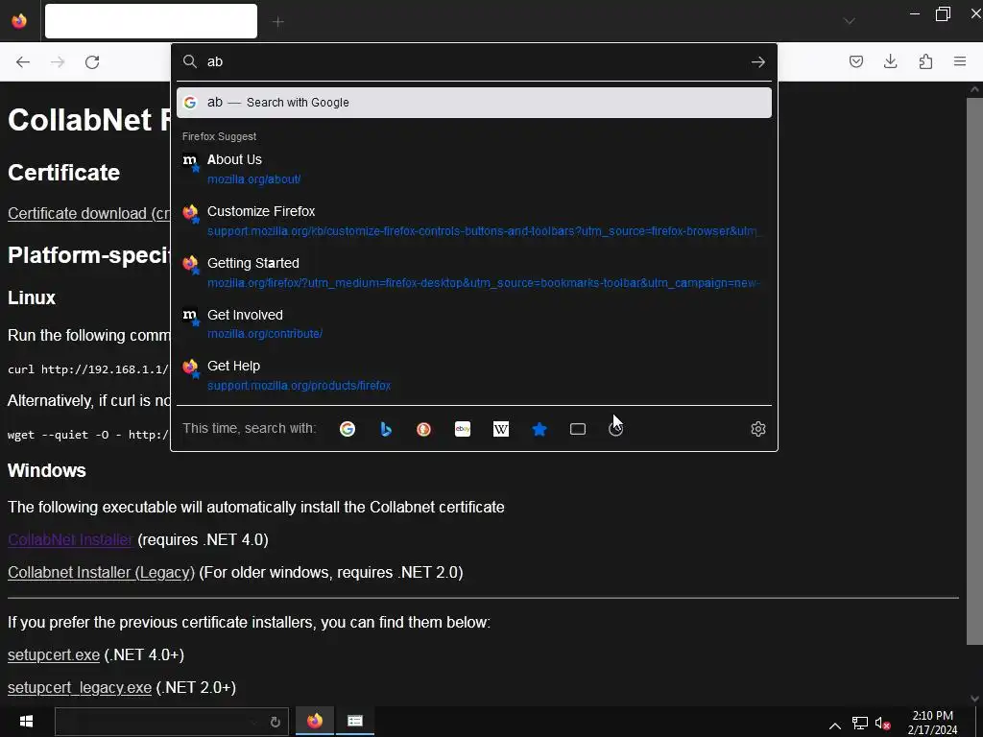The width and height of the screenshot is (983, 737).
Task: Click into the address bar text 'ab'
Action: pos(215,61)
